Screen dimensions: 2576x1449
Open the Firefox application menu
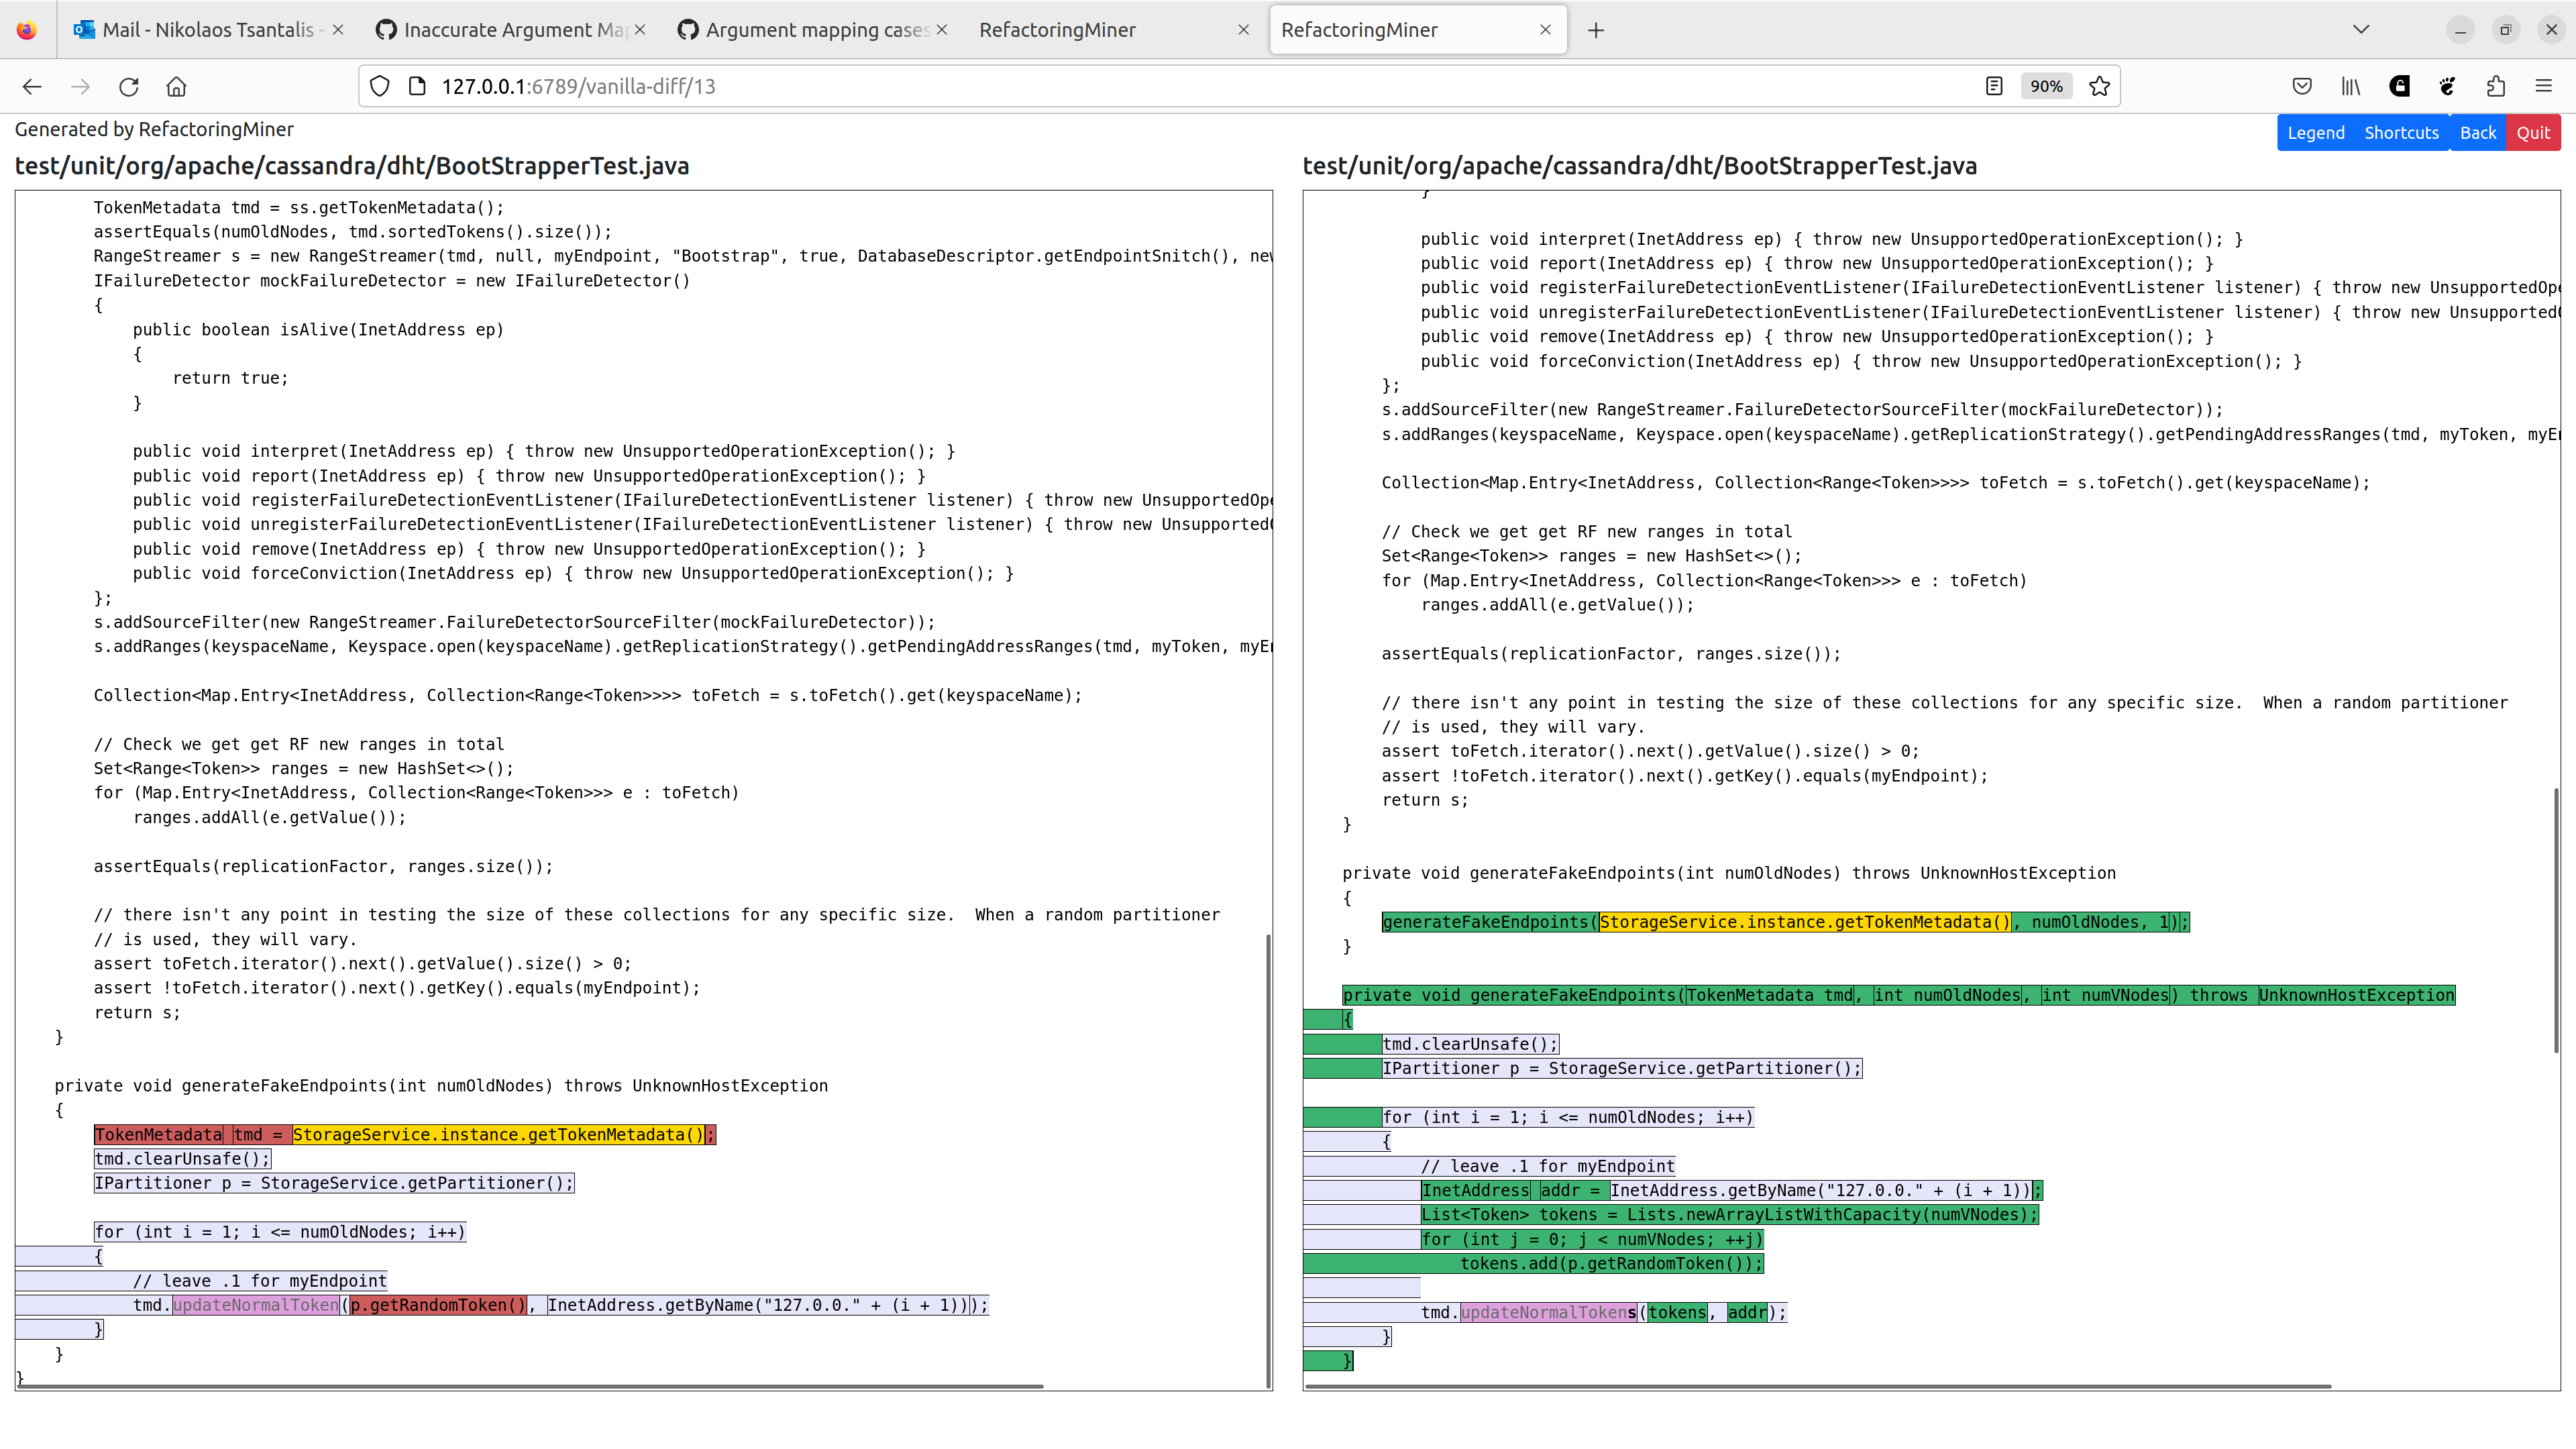[2545, 86]
